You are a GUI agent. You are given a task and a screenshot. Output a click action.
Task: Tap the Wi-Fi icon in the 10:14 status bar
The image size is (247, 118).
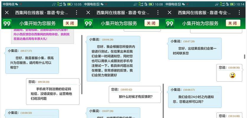pos(217,4)
